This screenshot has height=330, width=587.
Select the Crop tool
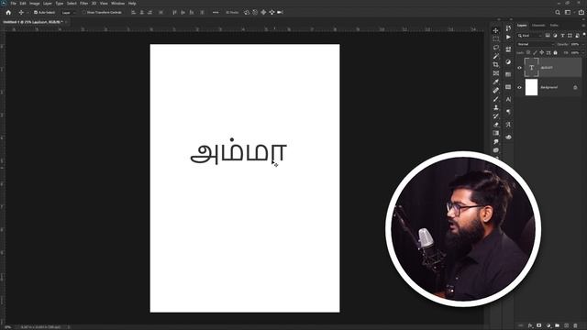495,65
